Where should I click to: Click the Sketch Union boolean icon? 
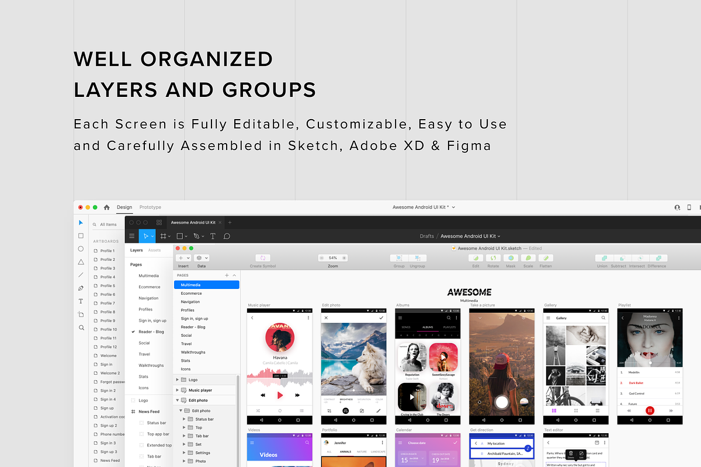tap(603, 258)
